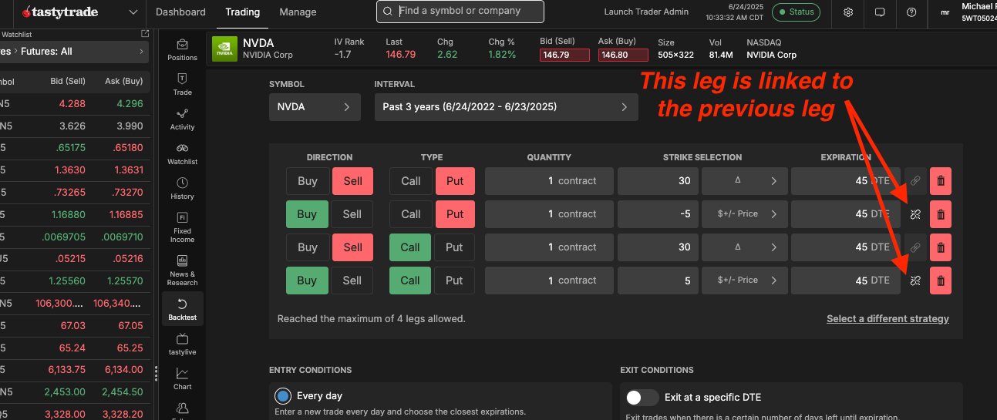This screenshot has height=420, width=997.
Task: Click the NVIDIA logo icon
Action: point(224,49)
